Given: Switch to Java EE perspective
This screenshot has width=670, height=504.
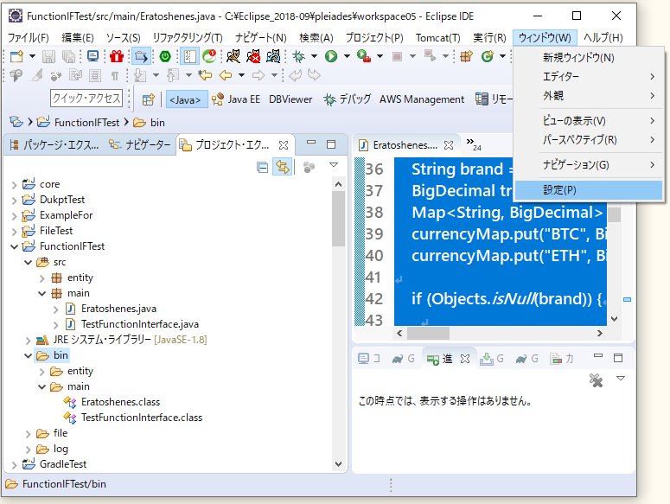Looking at the screenshot, I should (236, 99).
